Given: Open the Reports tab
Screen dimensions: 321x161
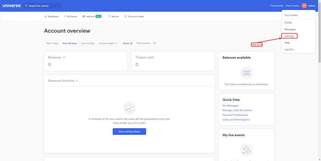Looking at the screenshot, I should pyautogui.click(x=113, y=16).
